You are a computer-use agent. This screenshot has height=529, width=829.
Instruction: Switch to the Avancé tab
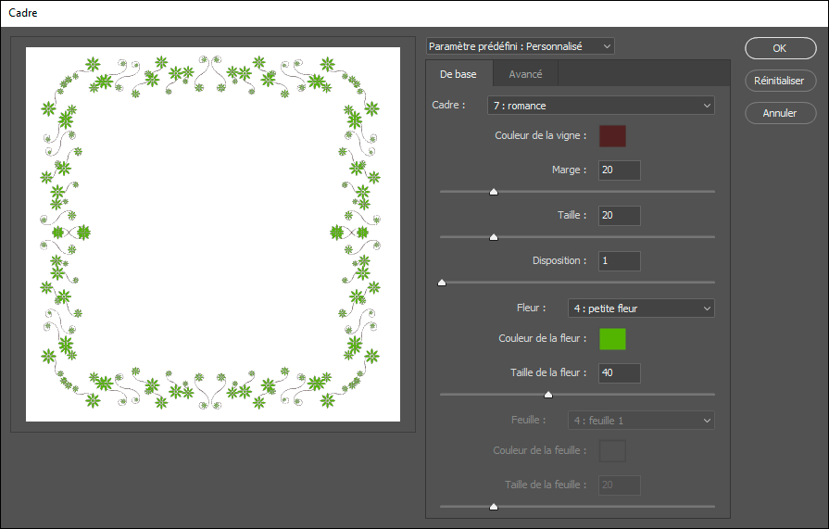pyautogui.click(x=525, y=74)
